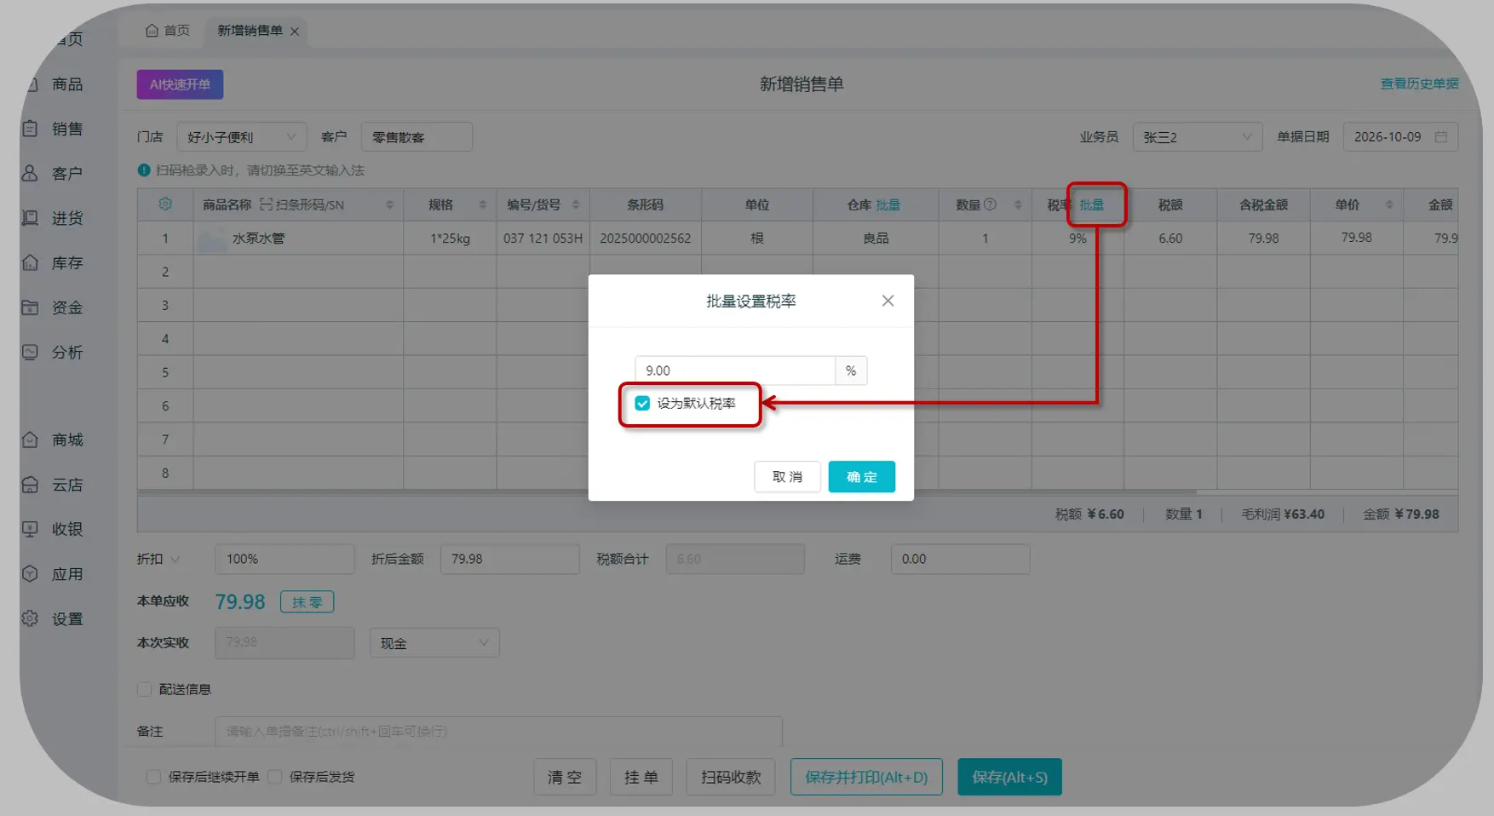Open 收银 sidebar item
1494x816 pixels.
[52, 529]
